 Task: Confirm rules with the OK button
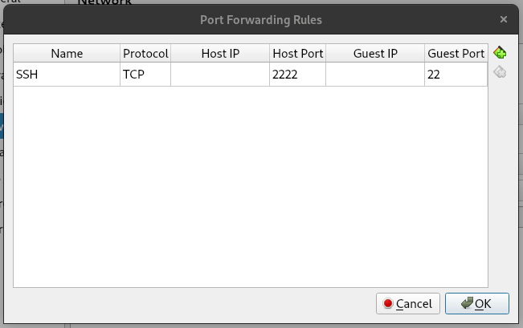coord(476,304)
